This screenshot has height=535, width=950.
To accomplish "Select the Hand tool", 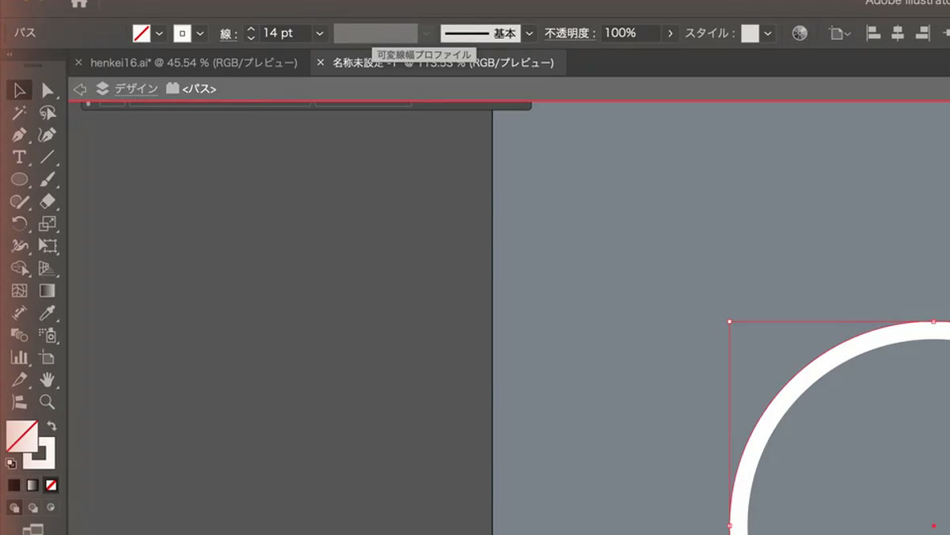I will [x=47, y=379].
